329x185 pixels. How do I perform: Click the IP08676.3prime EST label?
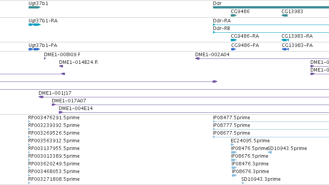click(x=251, y=172)
